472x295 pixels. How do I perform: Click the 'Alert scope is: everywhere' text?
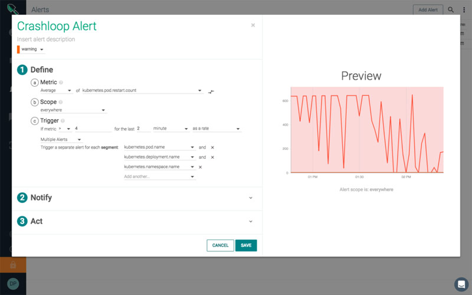[x=366, y=189]
